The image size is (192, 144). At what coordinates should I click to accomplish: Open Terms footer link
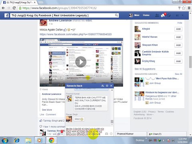pos(160,112)
